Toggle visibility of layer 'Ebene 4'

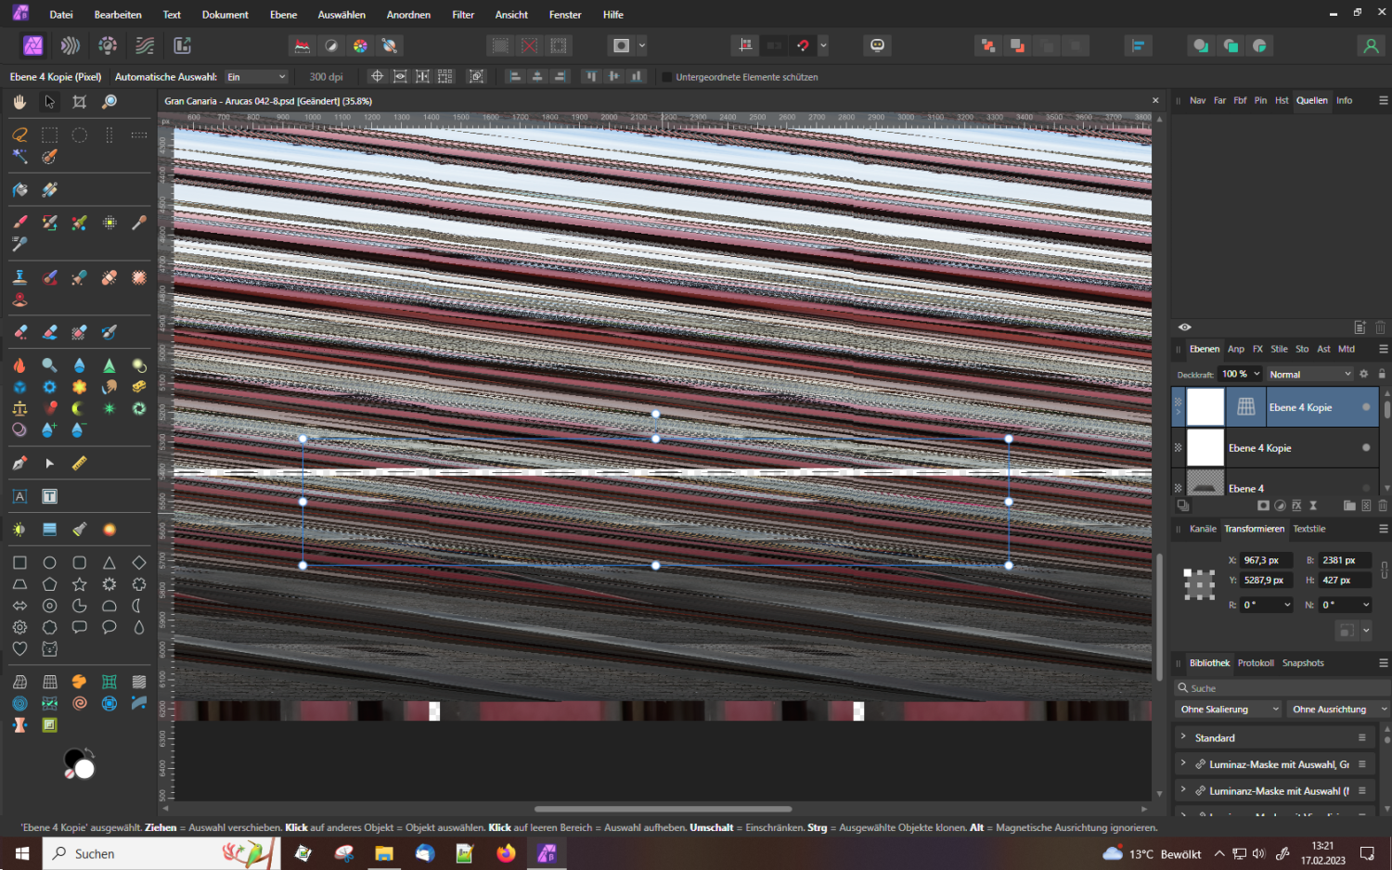[1366, 488]
